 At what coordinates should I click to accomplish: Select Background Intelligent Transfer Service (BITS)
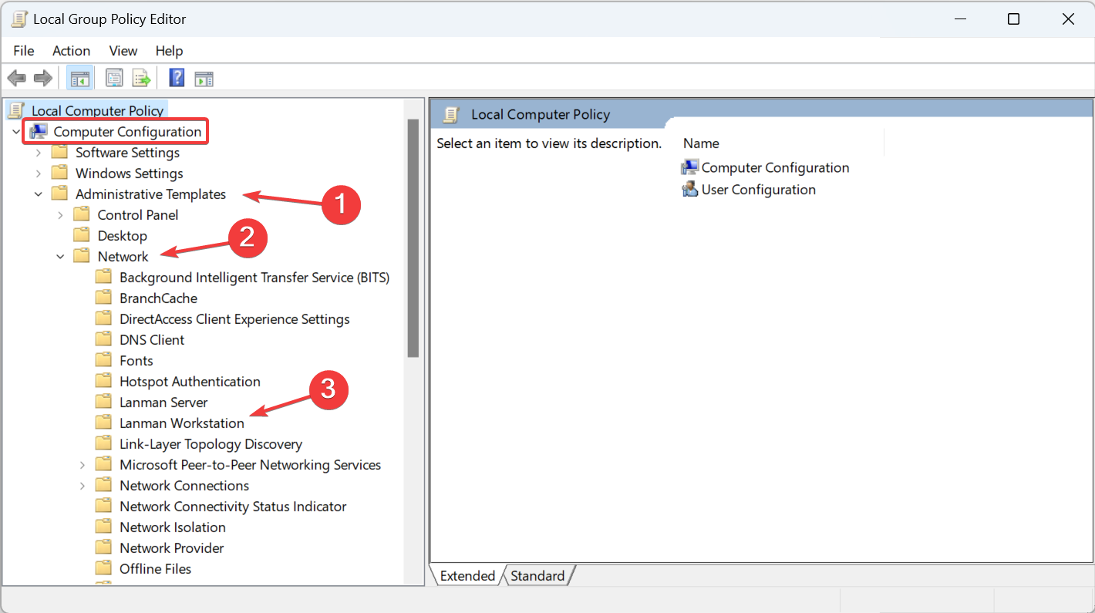254,277
